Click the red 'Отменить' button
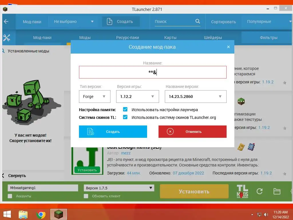The height and width of the screenshot is (220, 293). pos(193,132)
